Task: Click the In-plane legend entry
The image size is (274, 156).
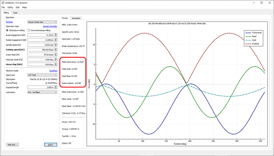Action: click(x=252, y=44)
